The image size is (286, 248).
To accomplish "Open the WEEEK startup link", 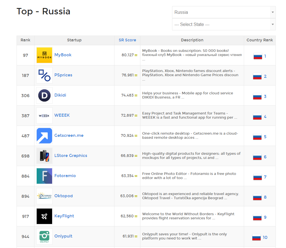I will [62, 115].
